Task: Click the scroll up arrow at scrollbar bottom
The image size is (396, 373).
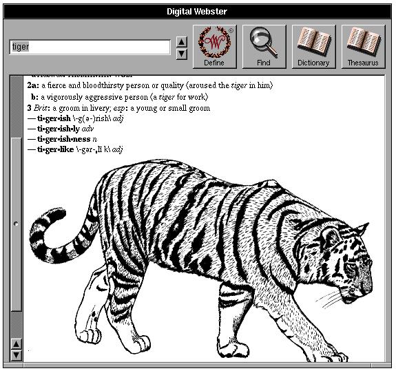Action: (16, 344)
